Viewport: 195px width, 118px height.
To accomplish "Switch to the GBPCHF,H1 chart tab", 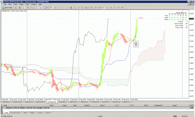I will click(x=74, y=102).
